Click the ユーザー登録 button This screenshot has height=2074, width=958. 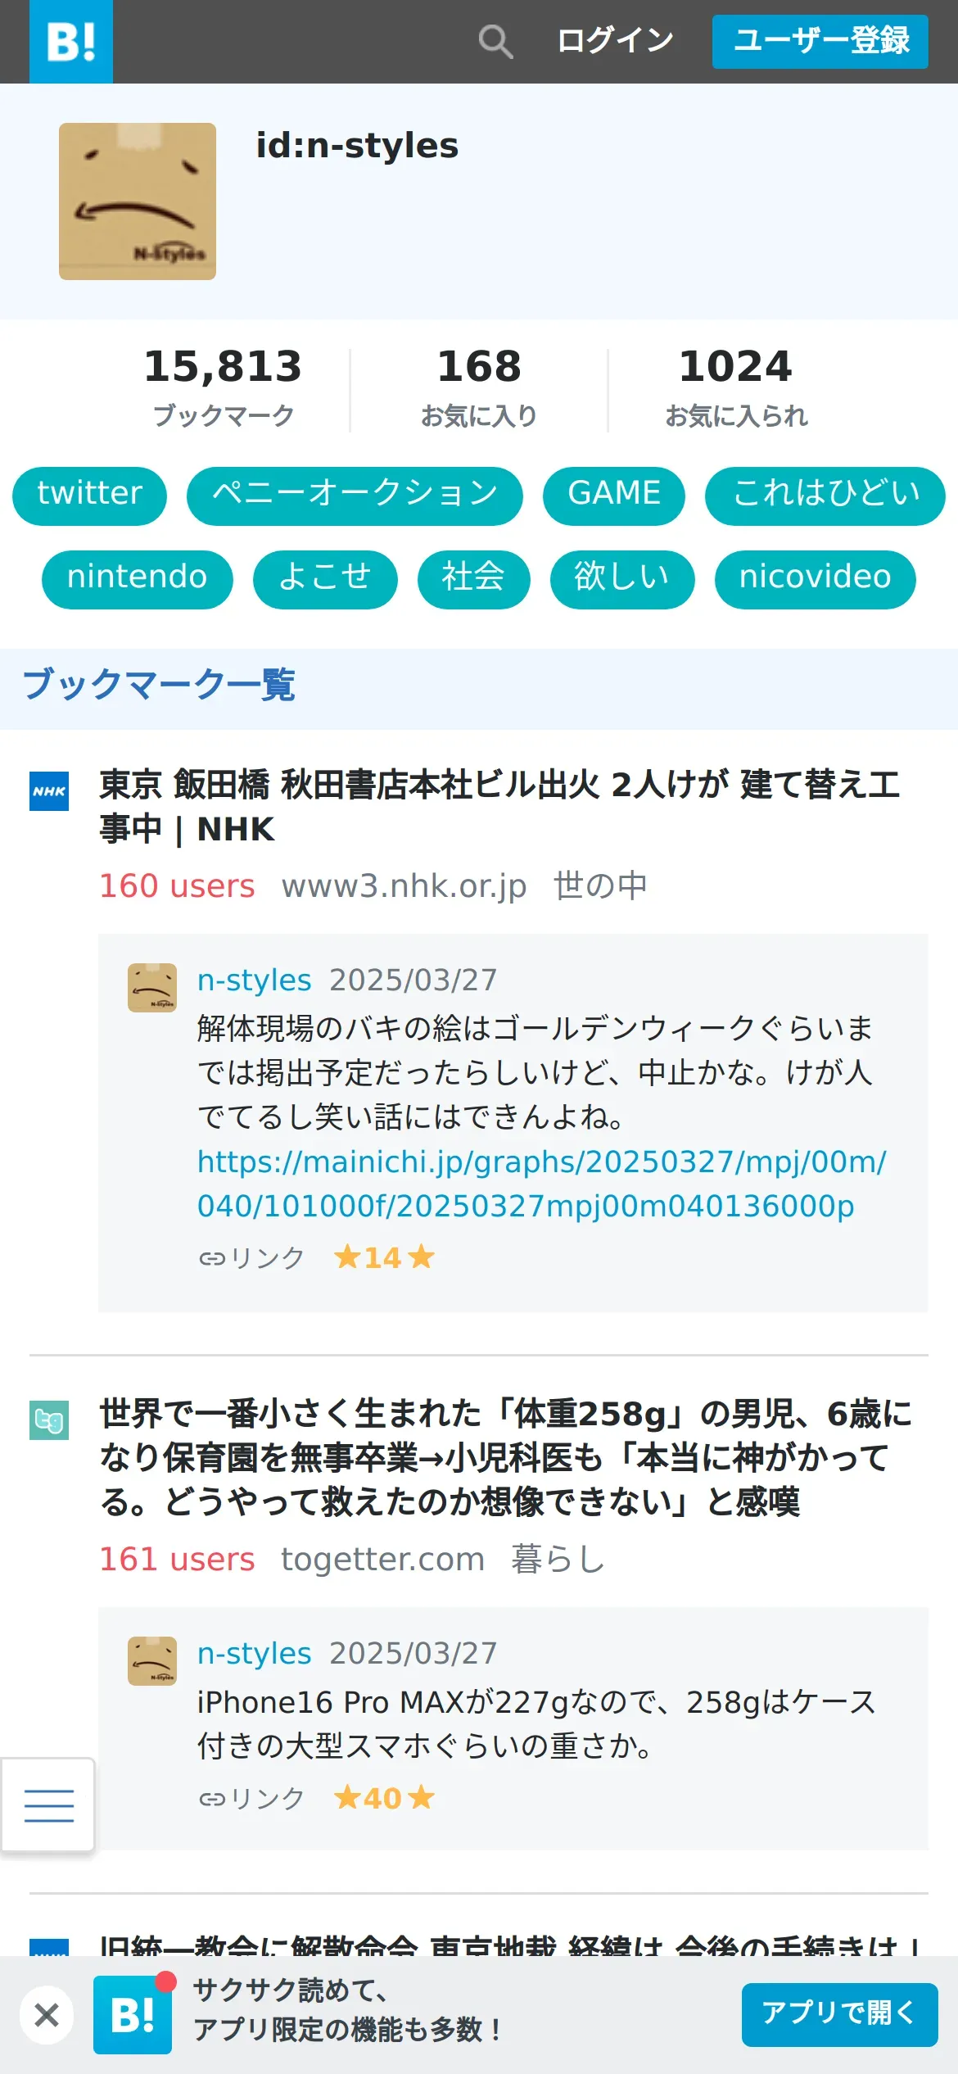tap(820, 41)
